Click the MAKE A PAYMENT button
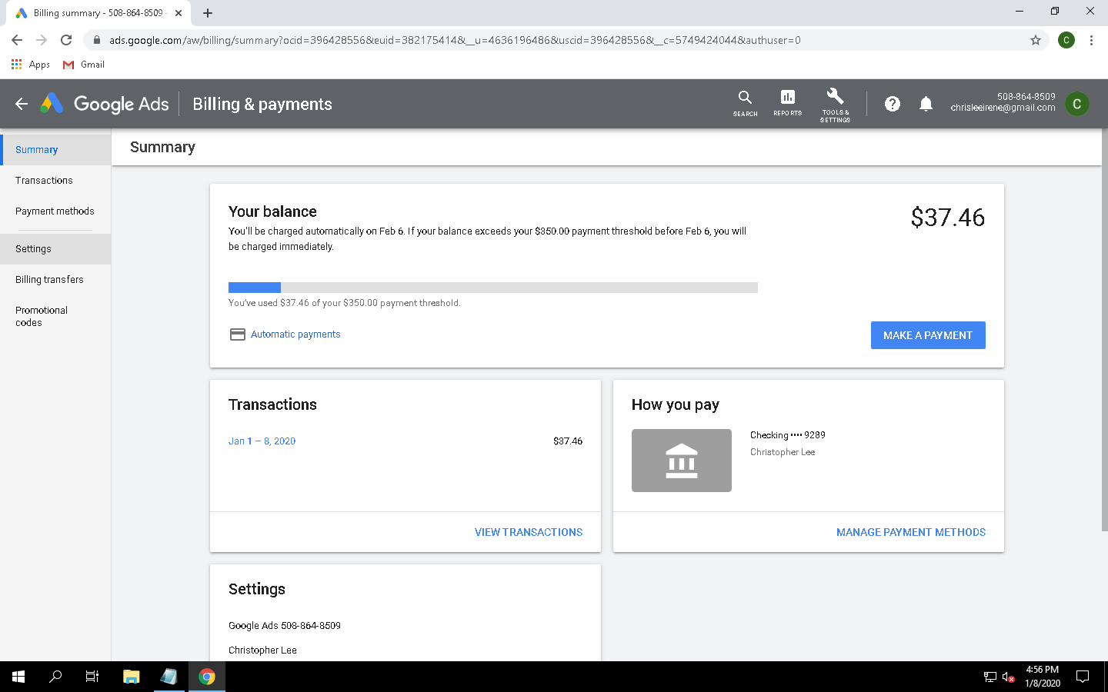 click(928, 335)
